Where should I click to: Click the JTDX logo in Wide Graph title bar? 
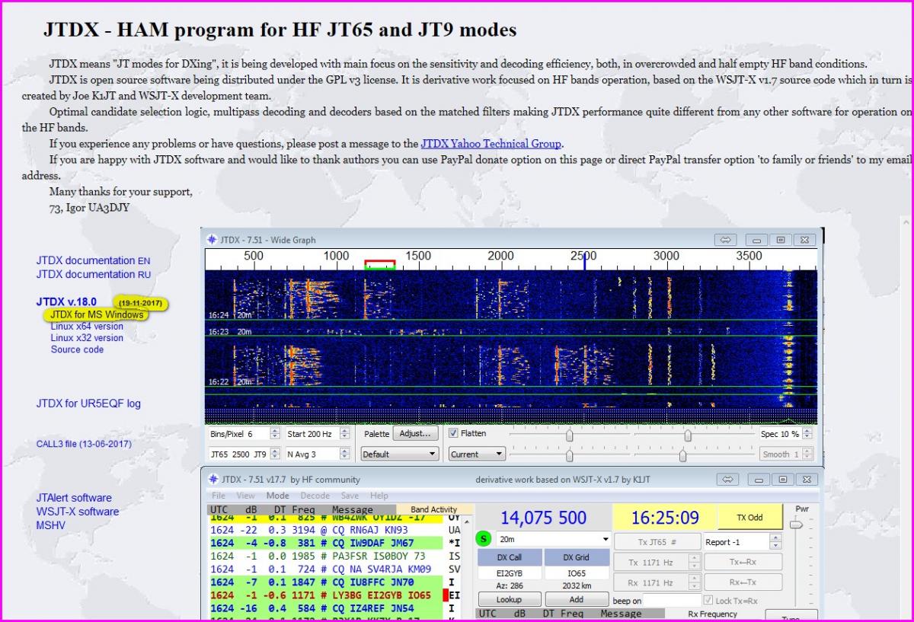coord(212,240)
